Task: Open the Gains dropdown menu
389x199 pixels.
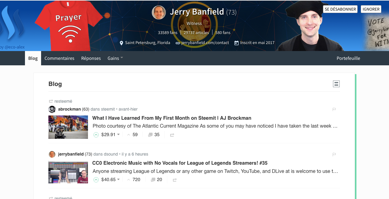Action: coord(115,58)
